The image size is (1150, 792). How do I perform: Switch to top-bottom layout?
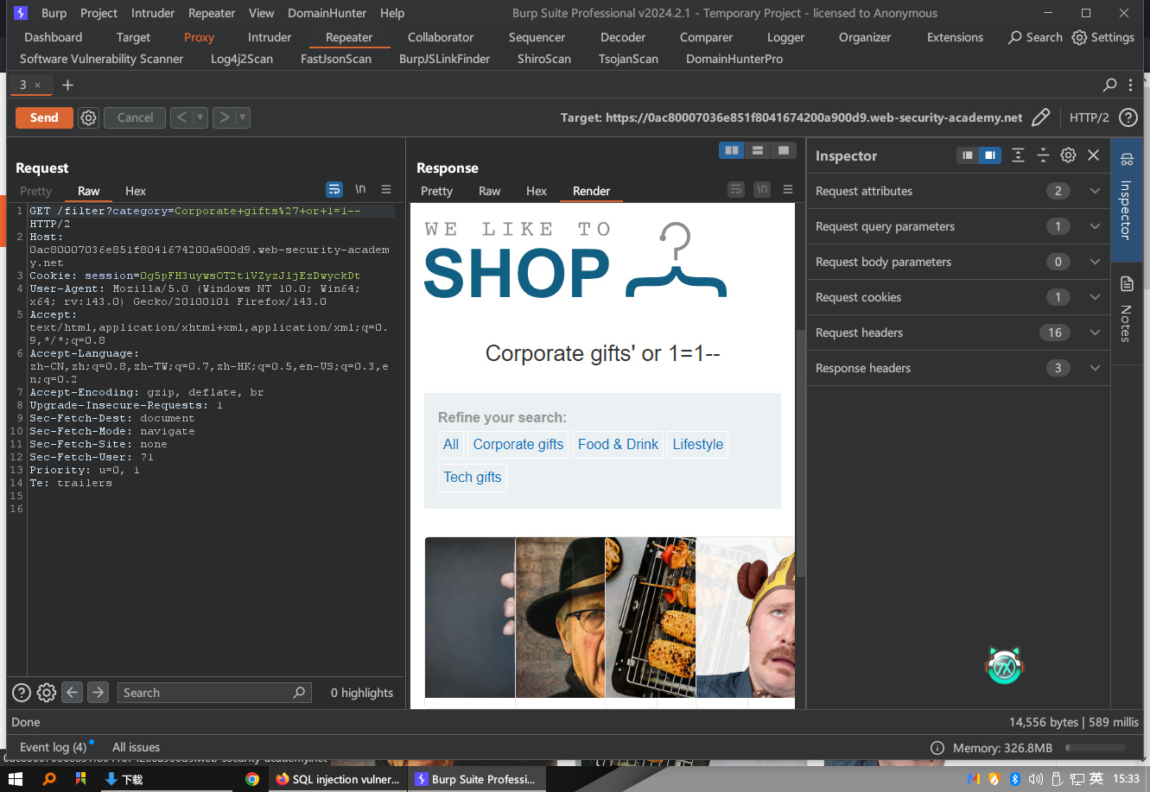(758, 150)
